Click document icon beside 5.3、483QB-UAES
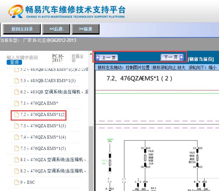 17,81
